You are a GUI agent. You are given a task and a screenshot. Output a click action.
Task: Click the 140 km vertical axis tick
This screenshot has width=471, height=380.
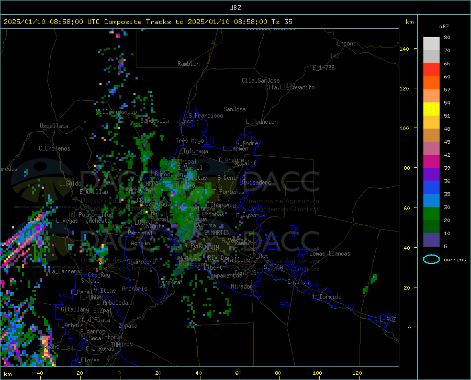coord(404,49)
